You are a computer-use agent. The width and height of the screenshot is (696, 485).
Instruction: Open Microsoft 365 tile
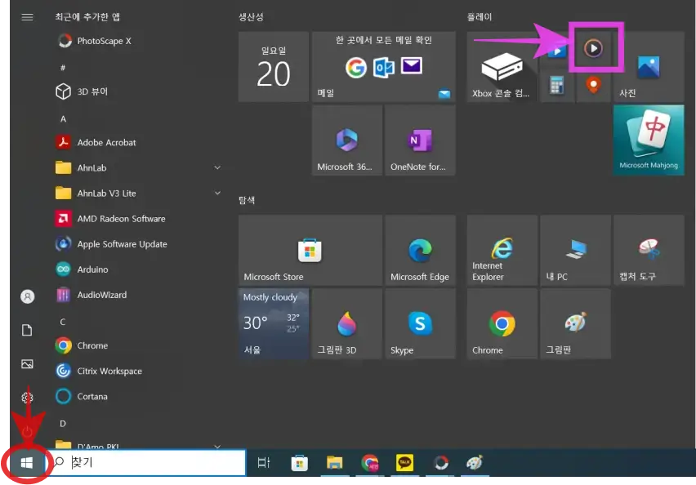tap(346, 140)
